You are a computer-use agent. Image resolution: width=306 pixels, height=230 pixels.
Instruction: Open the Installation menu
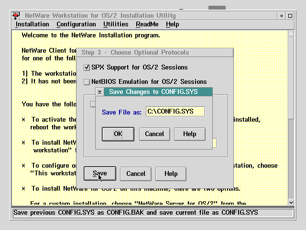point(32,24)
